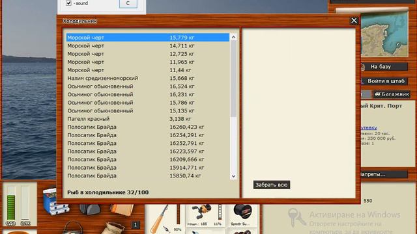
Task: Toggle the sound checkbox
Action: coord(68,3)
